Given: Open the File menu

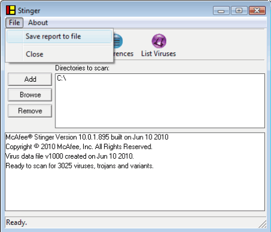Looking at the screenshot, I should point(14,23).
